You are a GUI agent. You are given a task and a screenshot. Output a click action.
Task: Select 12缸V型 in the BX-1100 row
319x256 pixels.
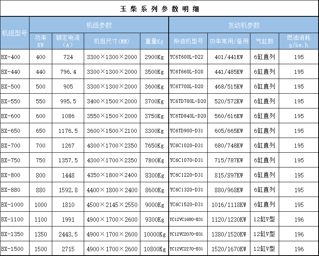pos(264,219)
